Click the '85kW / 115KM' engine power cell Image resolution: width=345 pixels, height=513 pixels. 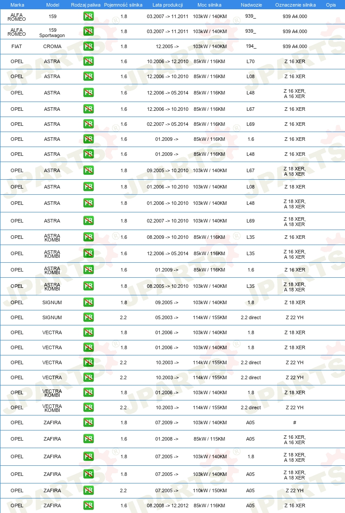pos(209,439)
